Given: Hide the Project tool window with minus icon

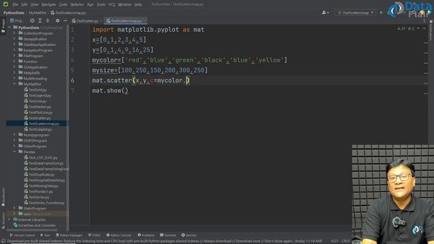Looking at the screenshot, I should 65,21.
